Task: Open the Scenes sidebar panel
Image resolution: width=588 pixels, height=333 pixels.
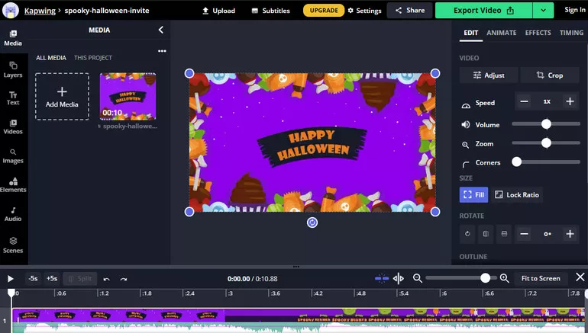Action: (x=13, y=245)
